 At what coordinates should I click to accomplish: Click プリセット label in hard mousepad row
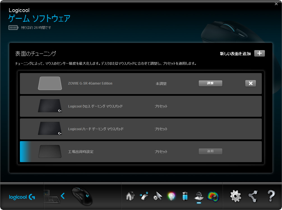(x=161, y=129)
